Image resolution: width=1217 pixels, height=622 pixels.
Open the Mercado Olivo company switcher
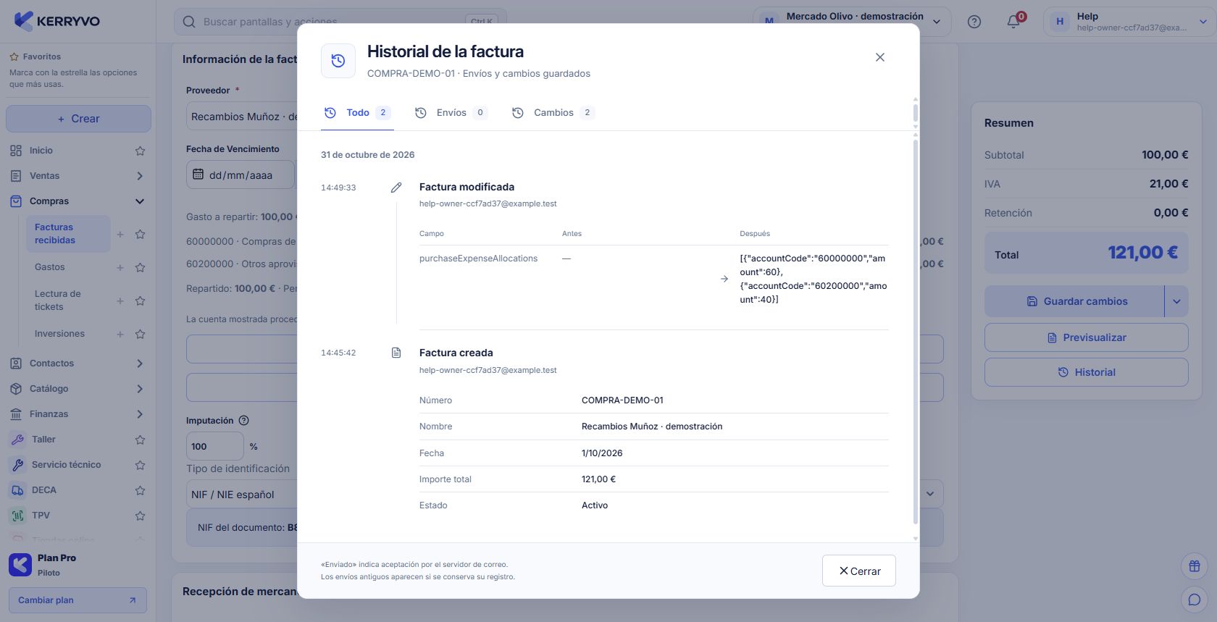(x=852, y=22)
